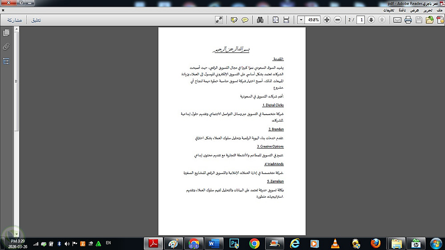The width and height of the screenshot is (445, 250).
Task: Open Internet Explorer from the taskbar
Action: coord(295,243)
